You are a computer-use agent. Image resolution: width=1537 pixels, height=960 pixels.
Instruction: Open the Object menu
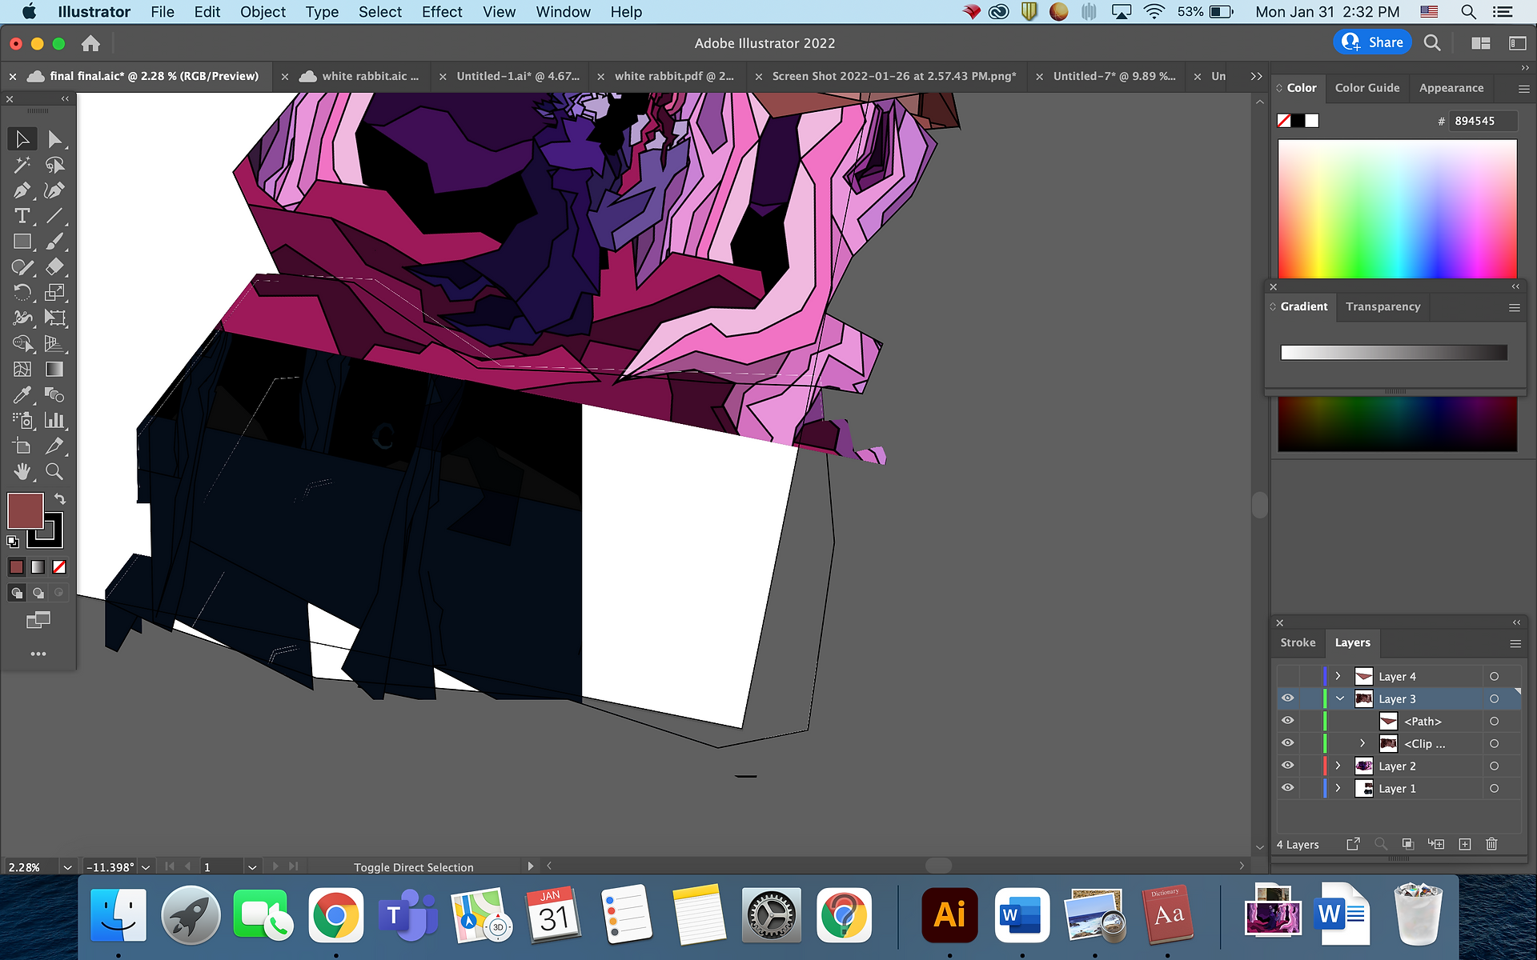point(263,12)
